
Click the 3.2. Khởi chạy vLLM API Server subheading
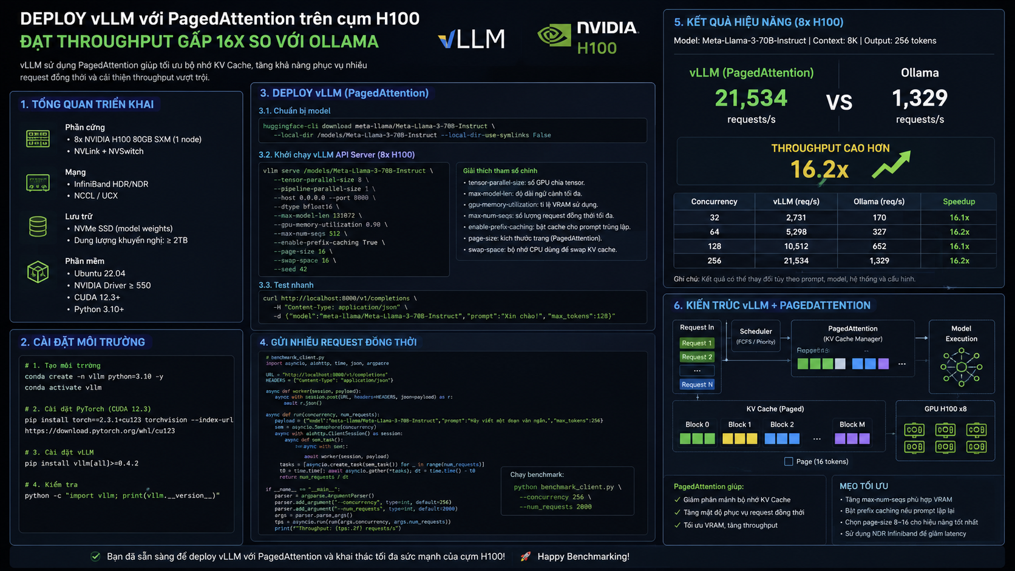(x=337, y=155)
